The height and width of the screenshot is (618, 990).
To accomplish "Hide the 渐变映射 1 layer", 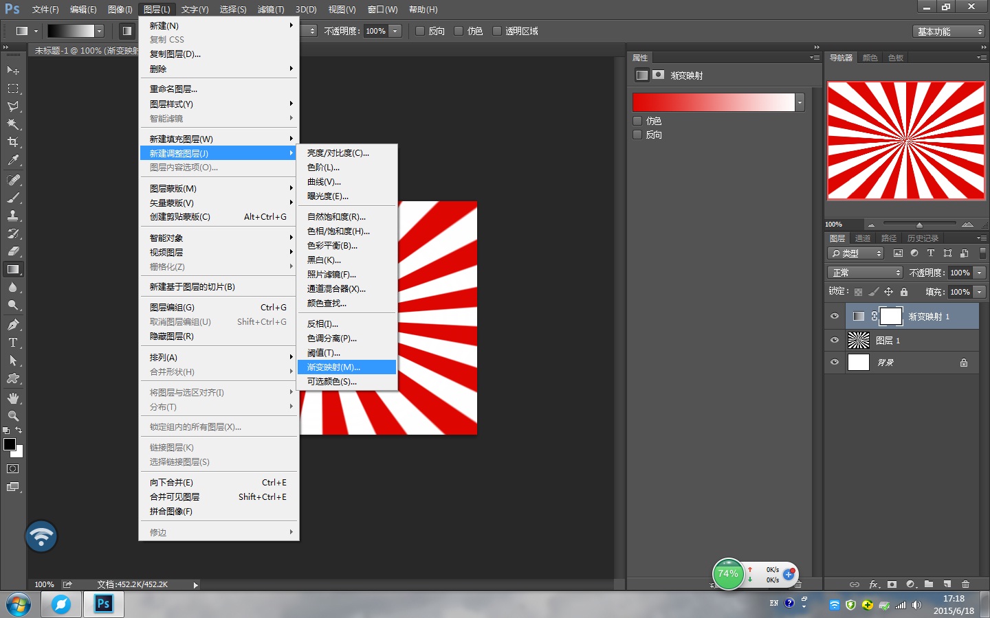I will coord(835,317).
